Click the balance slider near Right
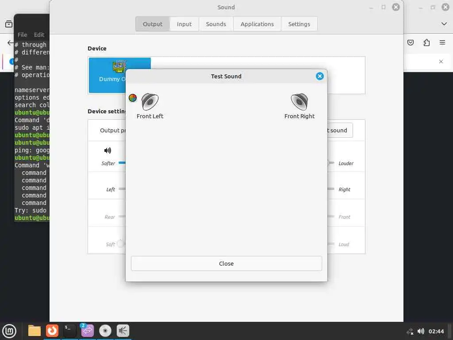Viewport: 453px width, 340px height. (x=331, y=189)
